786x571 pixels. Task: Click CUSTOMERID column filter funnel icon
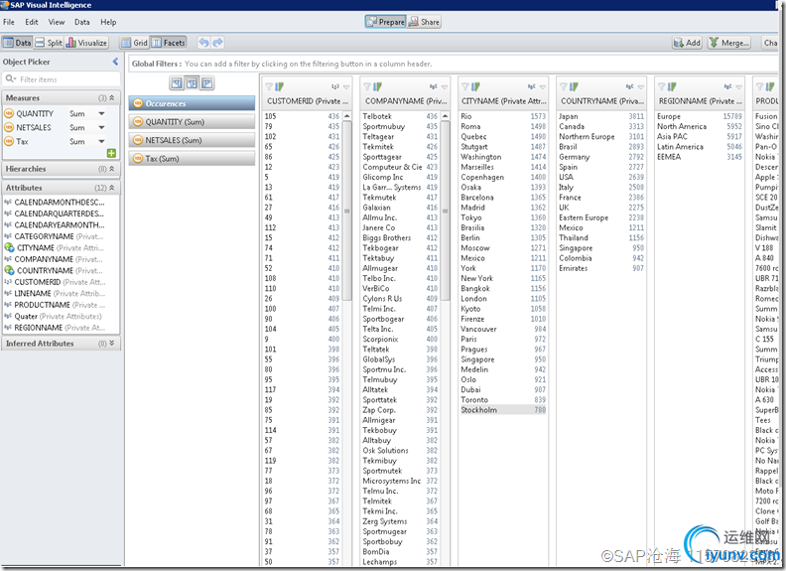click(x=269, y=86)
